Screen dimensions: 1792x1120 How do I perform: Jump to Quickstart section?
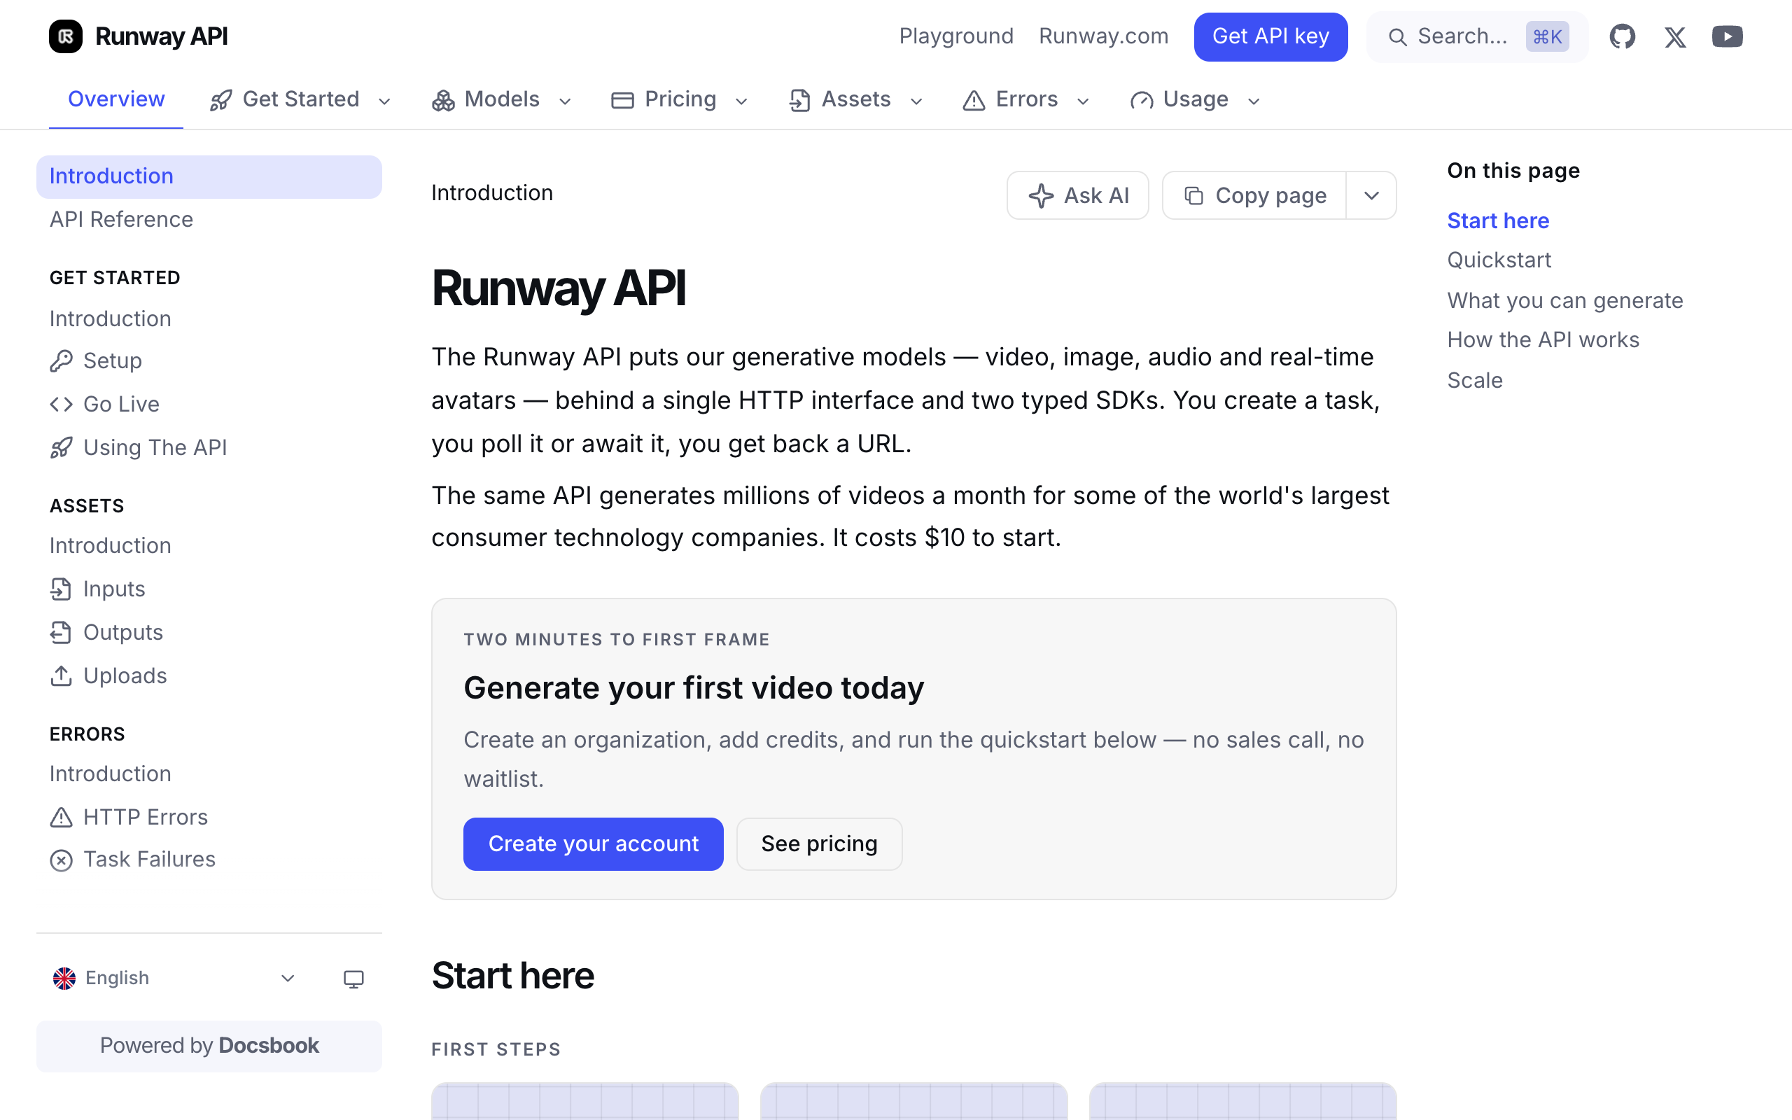click(x=1499, y=260)
